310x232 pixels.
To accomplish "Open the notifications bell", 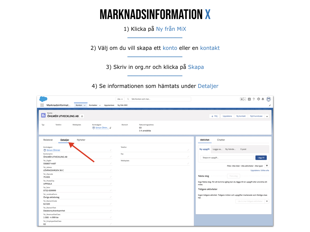I will pos(263,99).
